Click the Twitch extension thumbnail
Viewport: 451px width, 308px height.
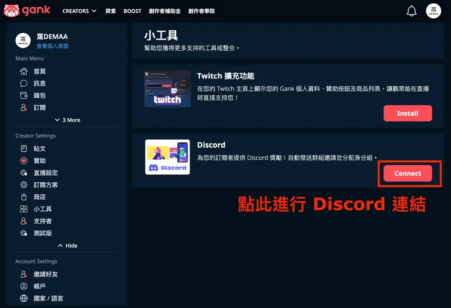pyautogui.click(x=168, y=89)
